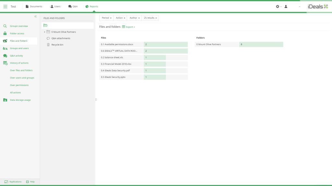
Task: Click the open root folder icon
Action: (x=45, y=25)
